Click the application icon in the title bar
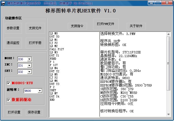The image size is (174, 121). click(x=3, y=3)
